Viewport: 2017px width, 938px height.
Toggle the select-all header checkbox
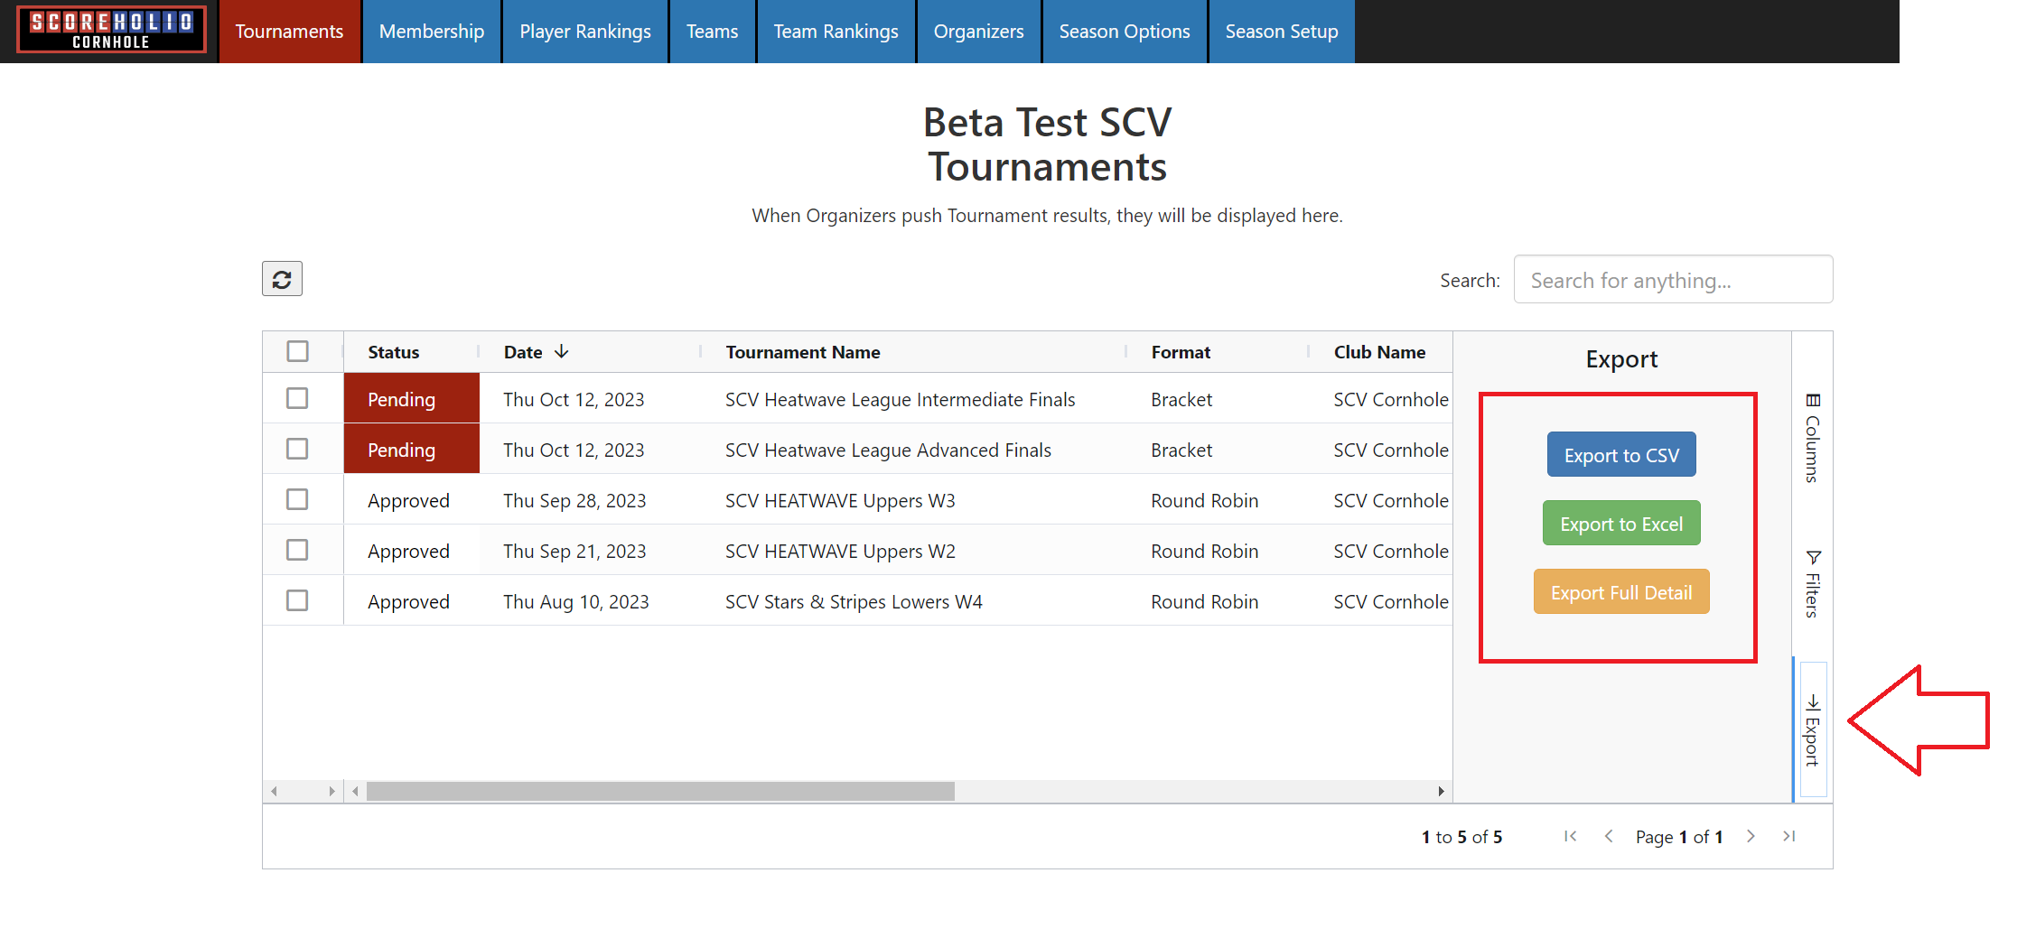(297, 351)
